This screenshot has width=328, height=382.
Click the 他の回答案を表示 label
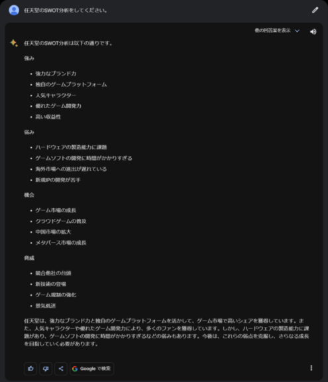[272, 31]
